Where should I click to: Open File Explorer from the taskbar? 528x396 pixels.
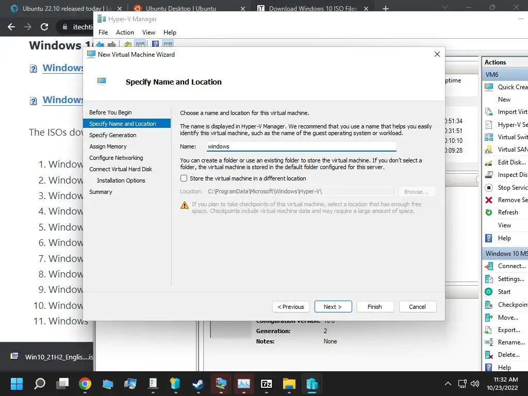click(x=289, y=384)
